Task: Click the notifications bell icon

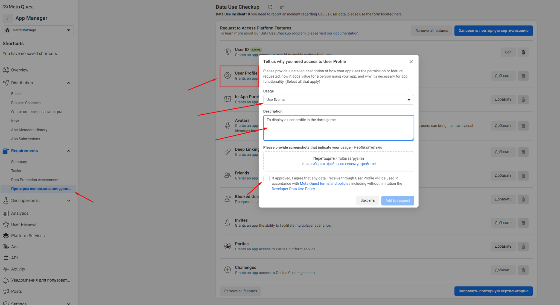Action: tap(6, 280)
